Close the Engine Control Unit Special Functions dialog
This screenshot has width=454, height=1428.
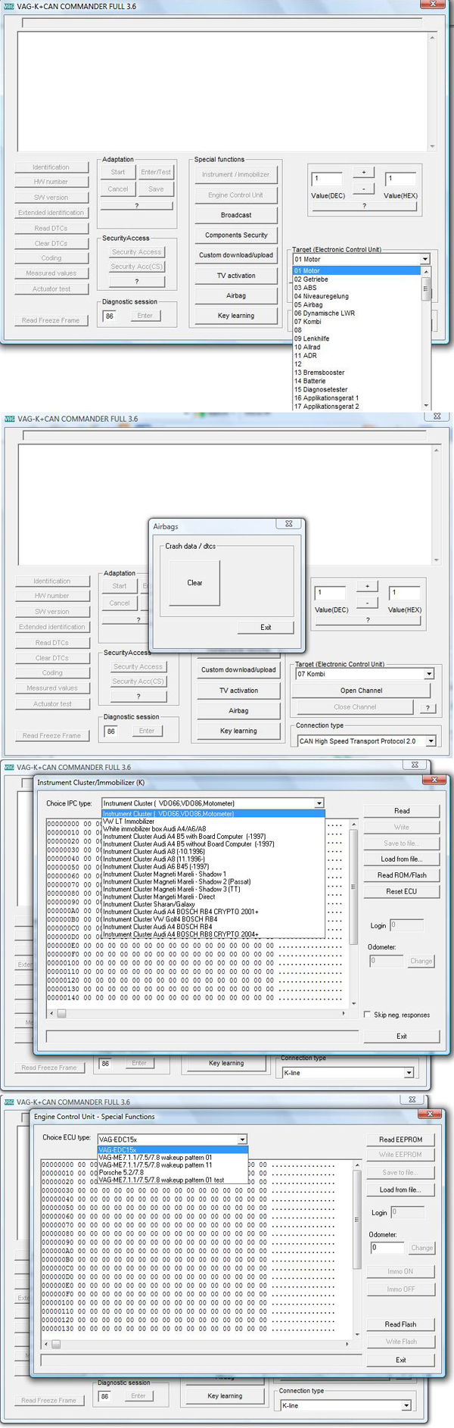[x=430, y=1114]
